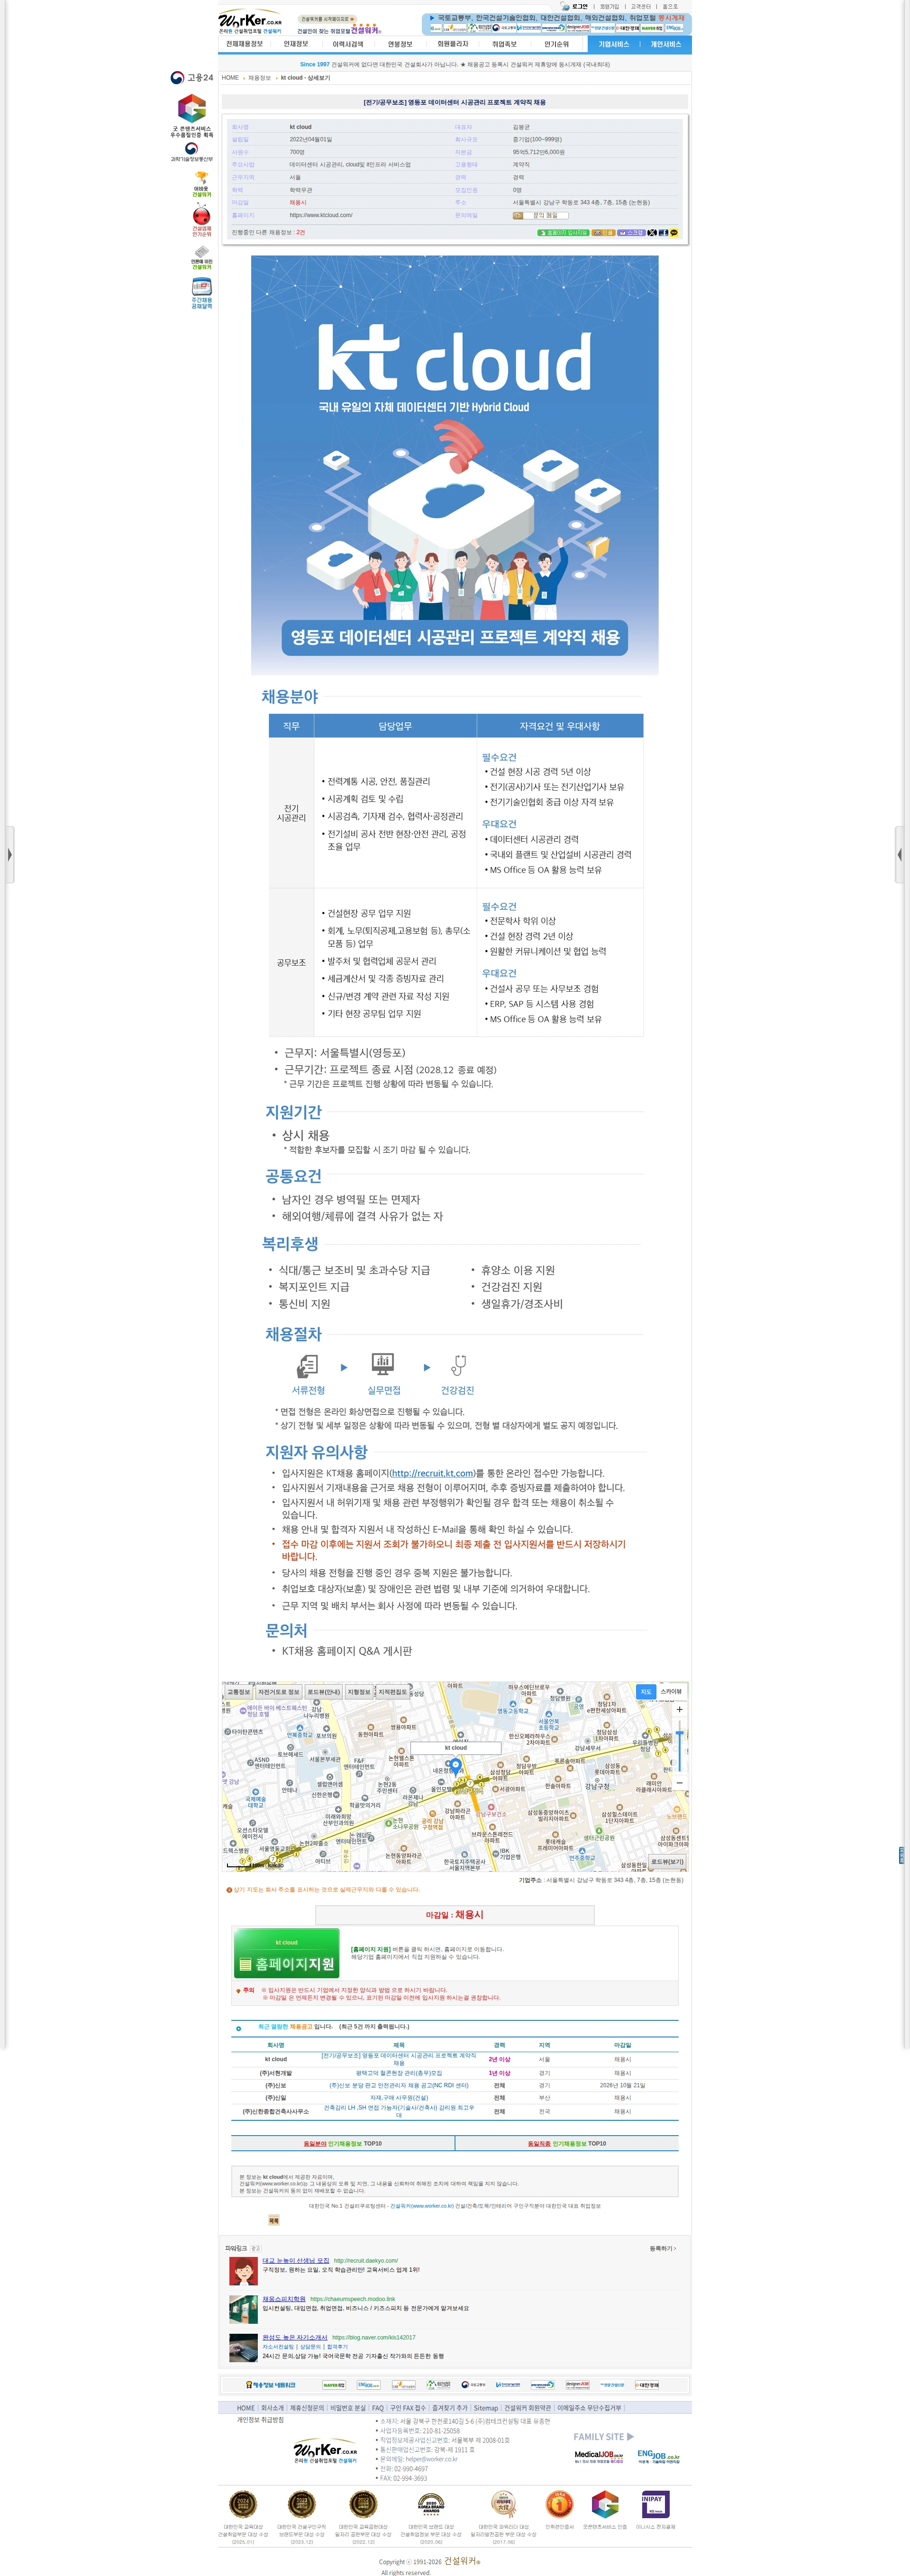Viewport: 910px width, 2576px height.
Task: Zoom out the map with minus button
Action: (x=679, y=1782)
